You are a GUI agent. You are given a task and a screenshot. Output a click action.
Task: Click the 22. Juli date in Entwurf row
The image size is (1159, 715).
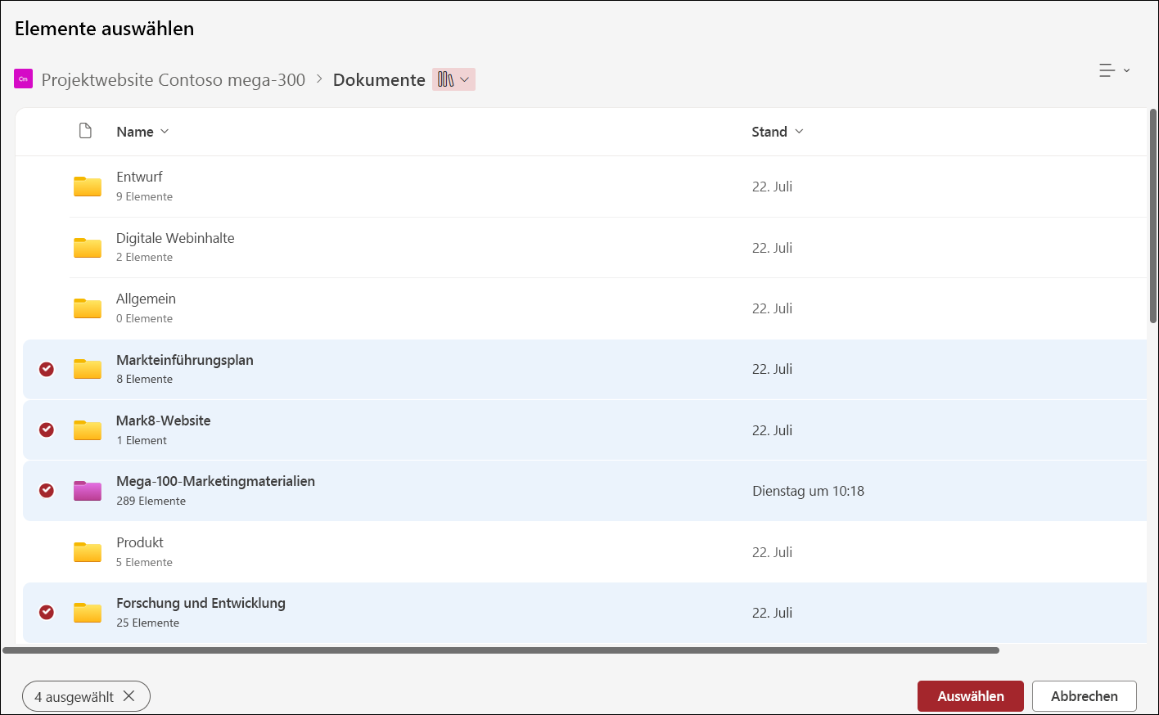(772, 187)
